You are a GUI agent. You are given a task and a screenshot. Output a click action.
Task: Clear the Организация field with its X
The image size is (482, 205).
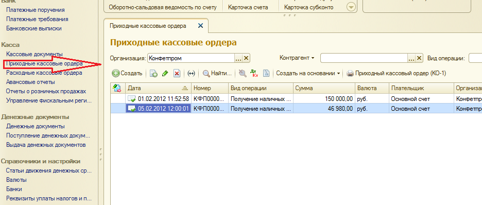[246, 58]
